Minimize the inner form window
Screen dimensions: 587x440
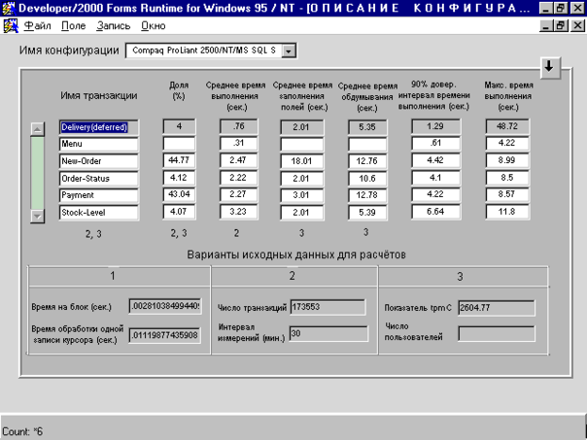click(546, 23)
